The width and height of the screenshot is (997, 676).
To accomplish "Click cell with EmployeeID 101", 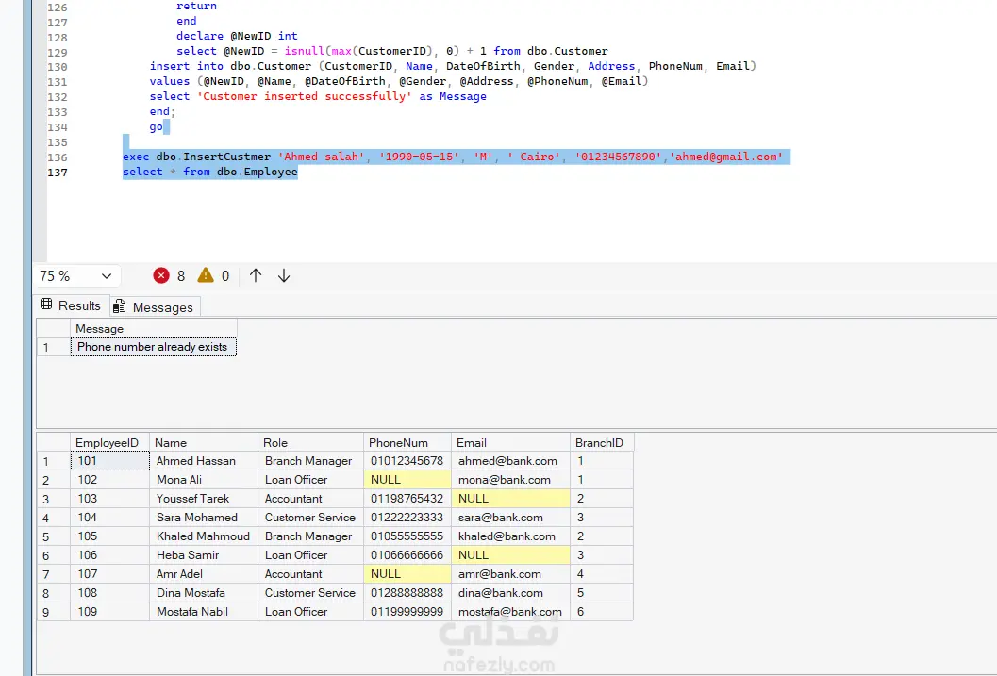I will tap(110, 461).
